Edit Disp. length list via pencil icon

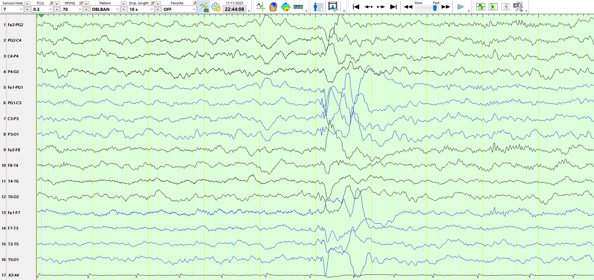pos(152,3)
